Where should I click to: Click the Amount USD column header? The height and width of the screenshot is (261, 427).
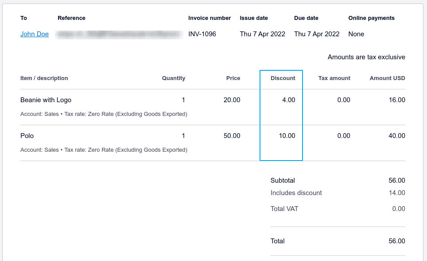click(x=387, y=78)
